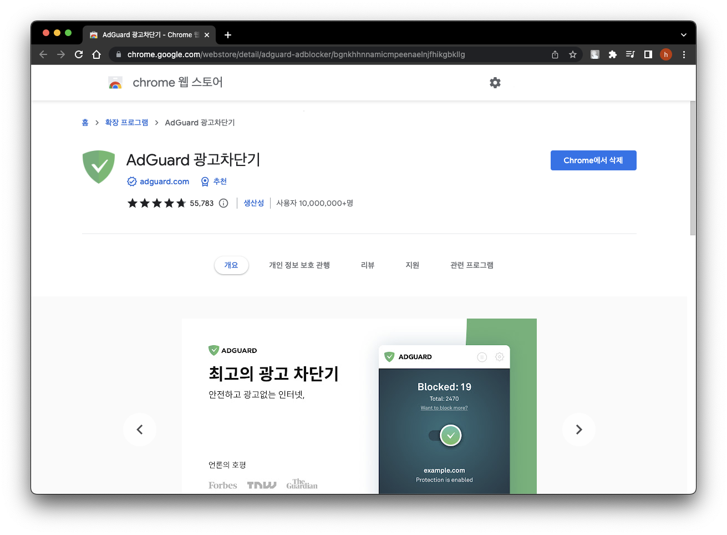This screenshot has width=727, height=535.
Task: Bookmark this page with the star icon
Action: tap(573, 54)
